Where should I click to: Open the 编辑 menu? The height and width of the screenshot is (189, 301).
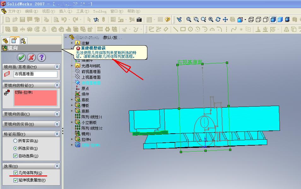32,11
